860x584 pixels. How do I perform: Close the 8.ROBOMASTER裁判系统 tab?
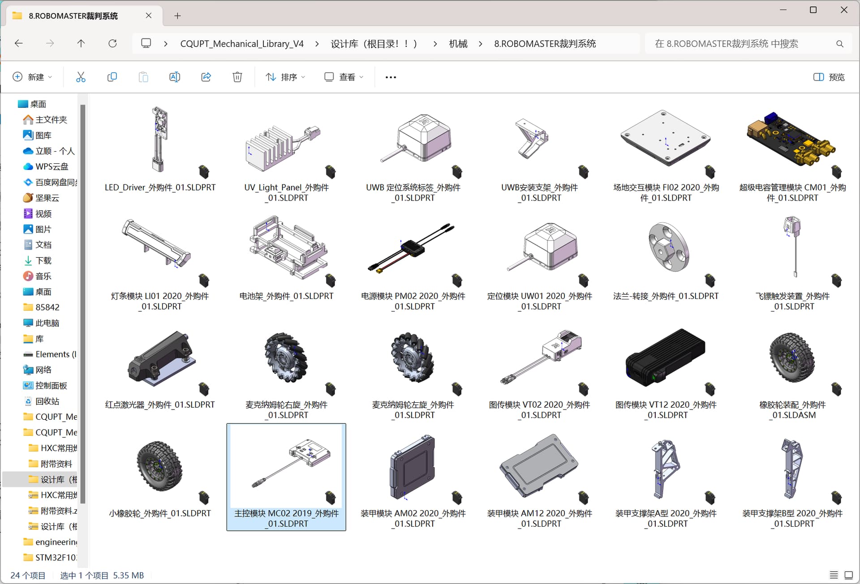click(x=149, y=16)
